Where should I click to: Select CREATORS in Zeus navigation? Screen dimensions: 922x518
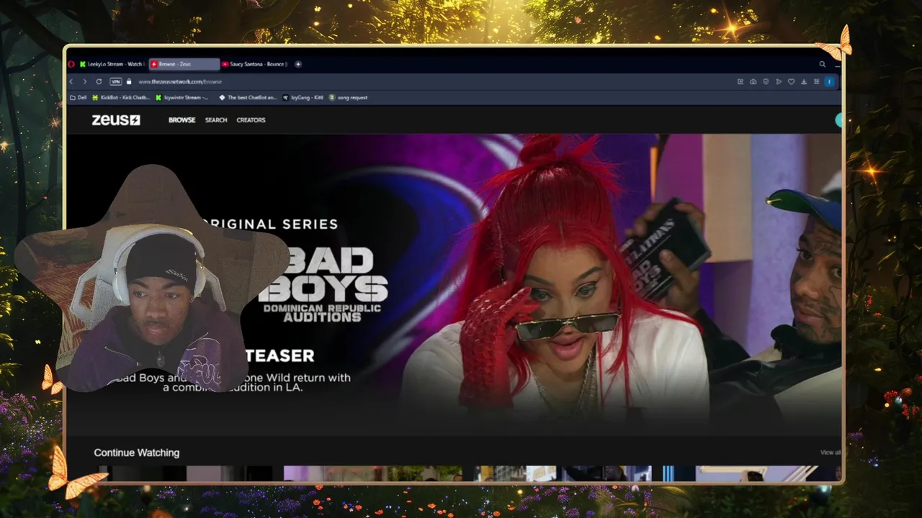pyautogui.click(x=251, y=120)
